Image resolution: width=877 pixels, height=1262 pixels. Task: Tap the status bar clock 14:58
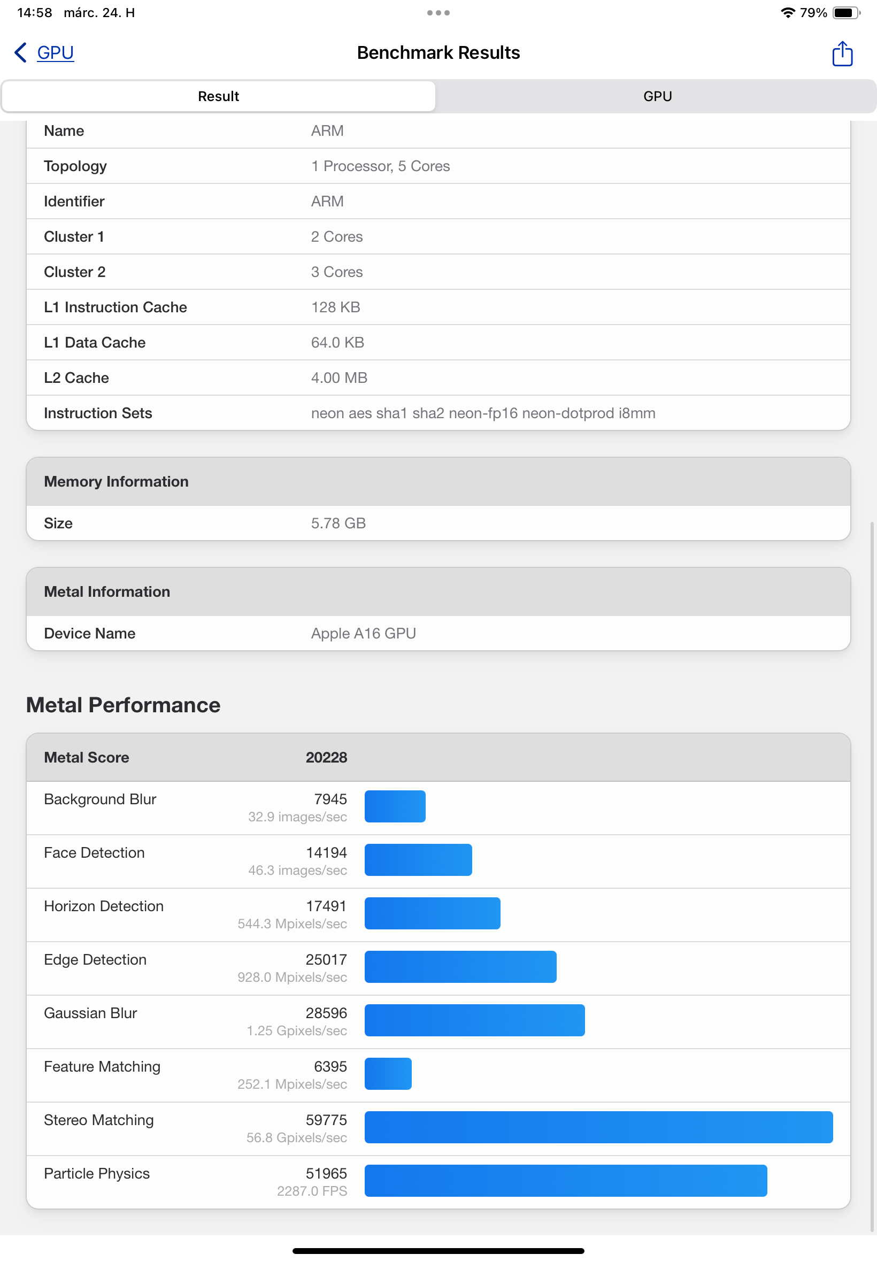tap(35, 13)
